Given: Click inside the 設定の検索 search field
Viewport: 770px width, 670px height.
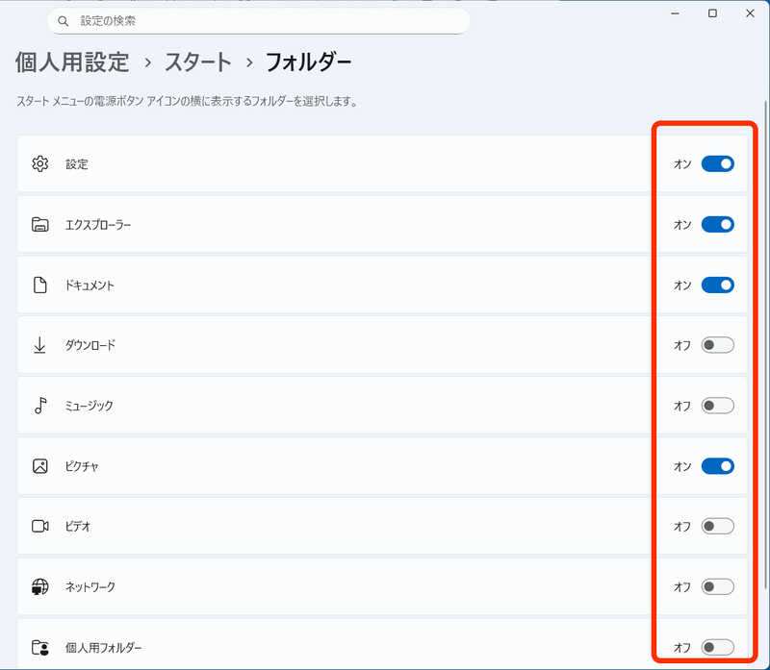Looking at the screenshot, I should pyautogui.click(x=241, y=20).
